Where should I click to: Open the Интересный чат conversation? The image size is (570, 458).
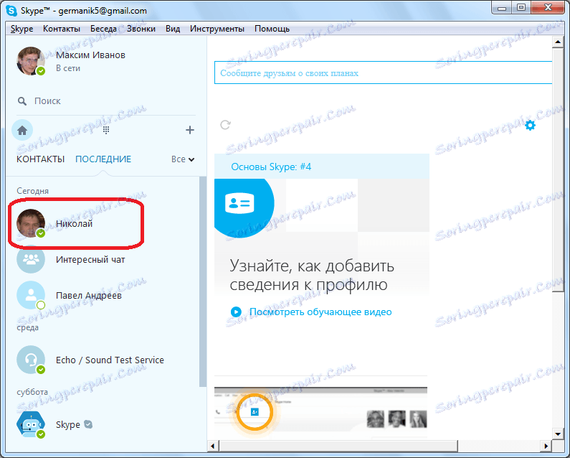103,259
